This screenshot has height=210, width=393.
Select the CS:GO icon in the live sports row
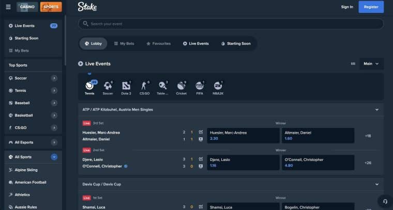pyautogui.click(x=144, y=86)
